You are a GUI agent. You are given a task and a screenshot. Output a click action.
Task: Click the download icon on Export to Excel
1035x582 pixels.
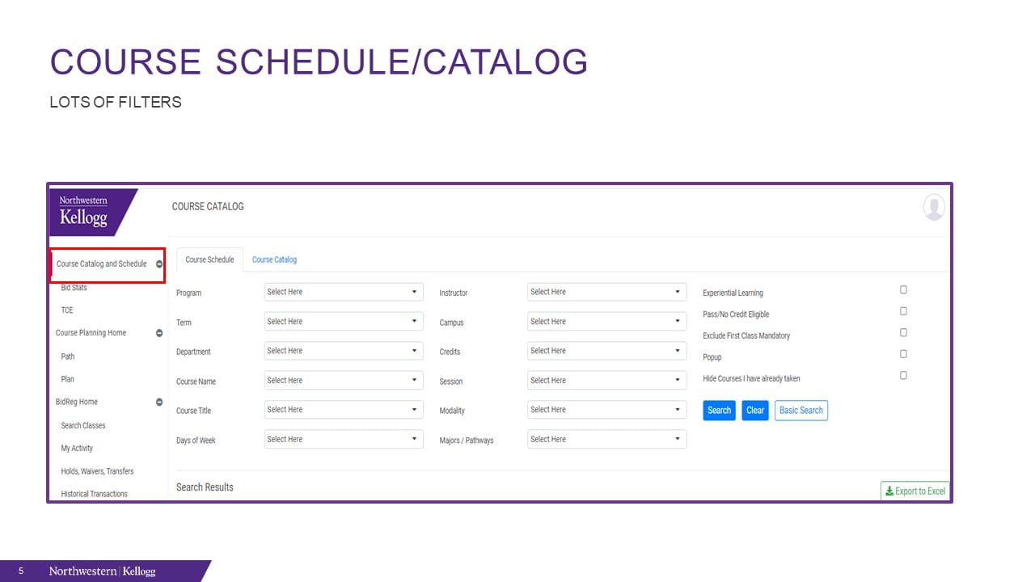[x=889, y=491]
